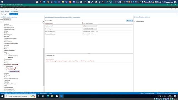
Task: Collapse the ProvisioningCommands node
Action: (x=3, y=64)
